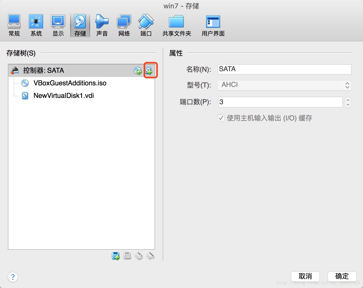
Task: Open the 共享文件夹 (Shared Folders) tab
Action: point(177,25)
